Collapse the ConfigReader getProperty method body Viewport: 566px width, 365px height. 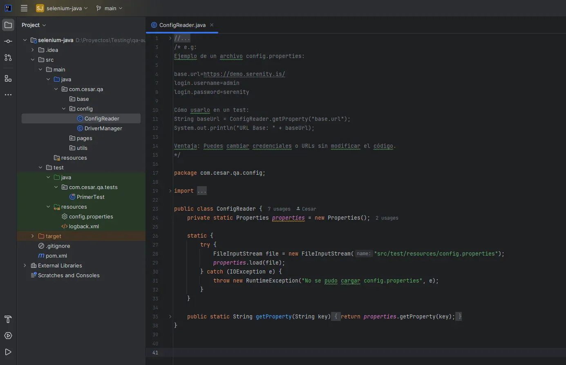(x=170, y=316)
